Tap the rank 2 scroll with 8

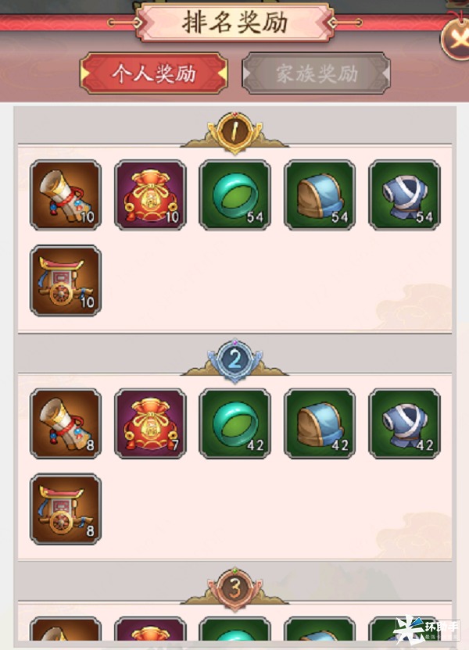click(66, 423)
